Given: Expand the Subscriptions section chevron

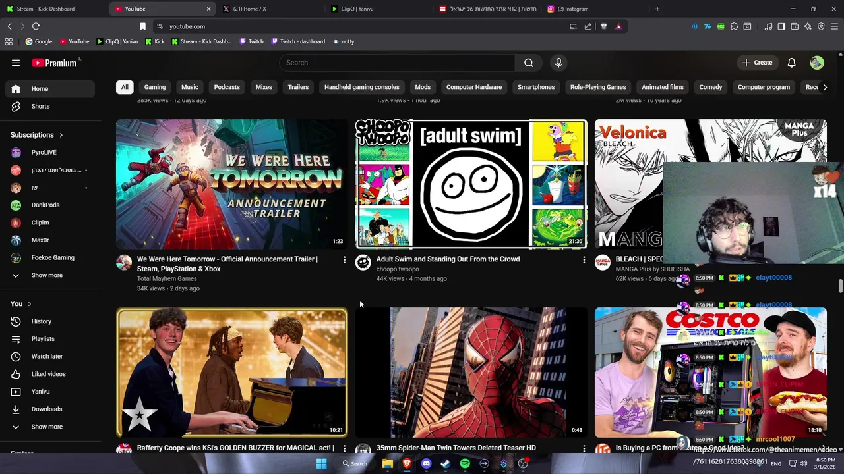Looking at the screenshot, I should click(x=61, y=135).
